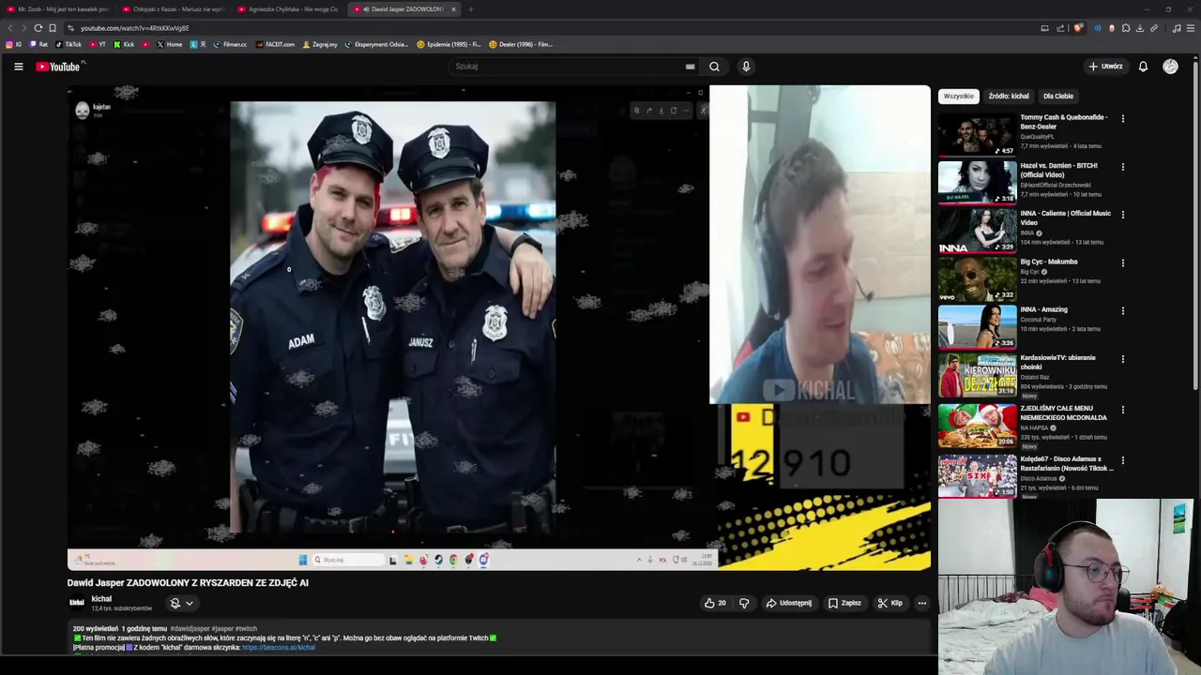The width and height of the screenshot is (1201, 675).
Task: Open options menu for INNA - Amazing
Action: pos(1122,310)
